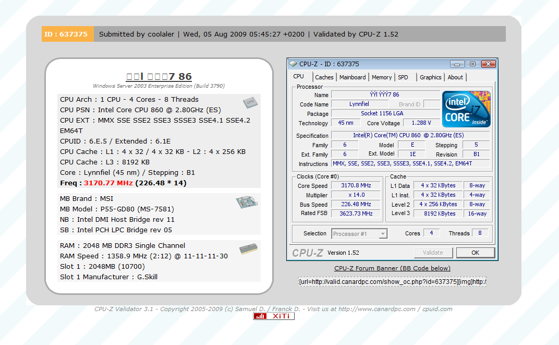Click the RAM Speed 1358.9 MHz line
The height and width of the screenshot is (345, 559).
tap(144, 256)
